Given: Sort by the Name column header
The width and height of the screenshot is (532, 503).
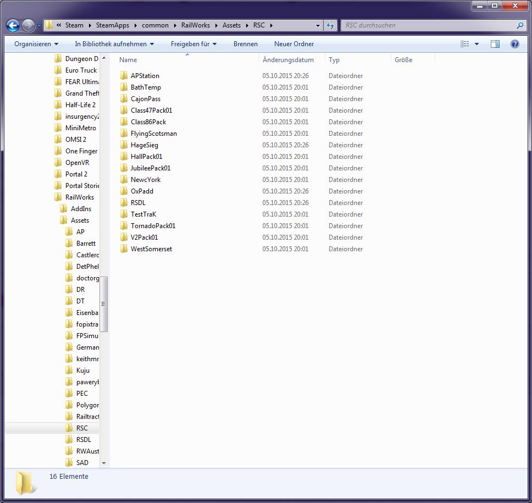Looking at the screenshot, I should pyautogui.click(x=128, y=60).
